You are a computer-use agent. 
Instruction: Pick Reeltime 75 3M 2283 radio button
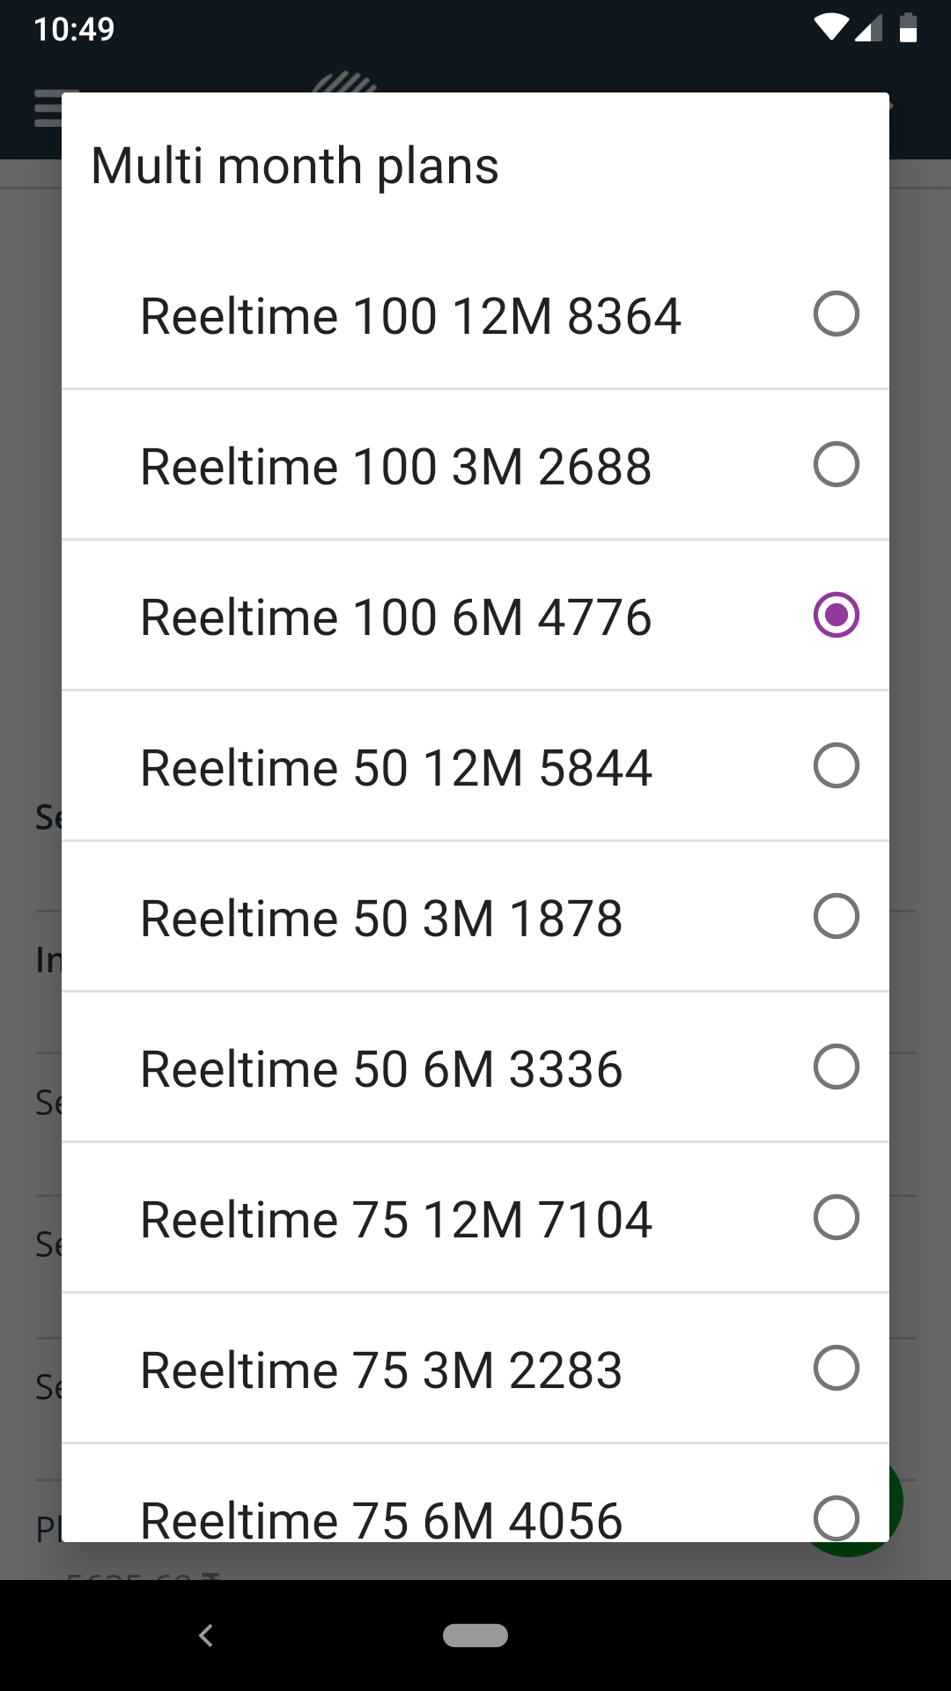[836, 1368]
